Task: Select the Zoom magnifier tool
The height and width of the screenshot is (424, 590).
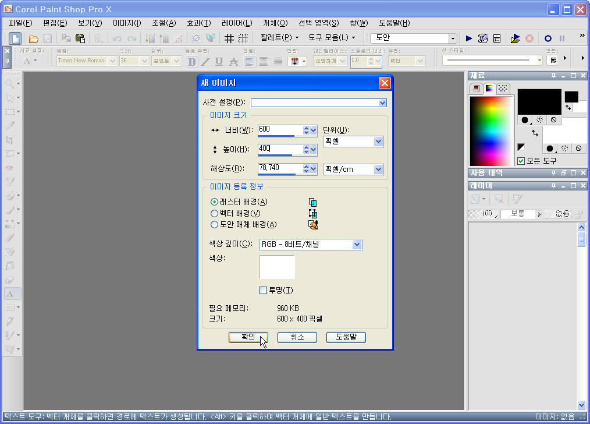Action: 10,84
